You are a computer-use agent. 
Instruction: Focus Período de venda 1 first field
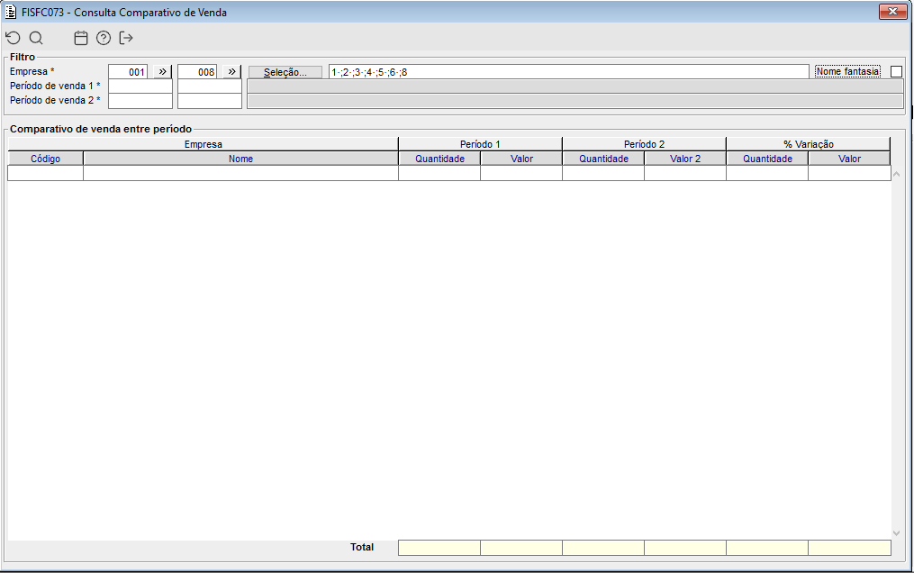point(140,86)
